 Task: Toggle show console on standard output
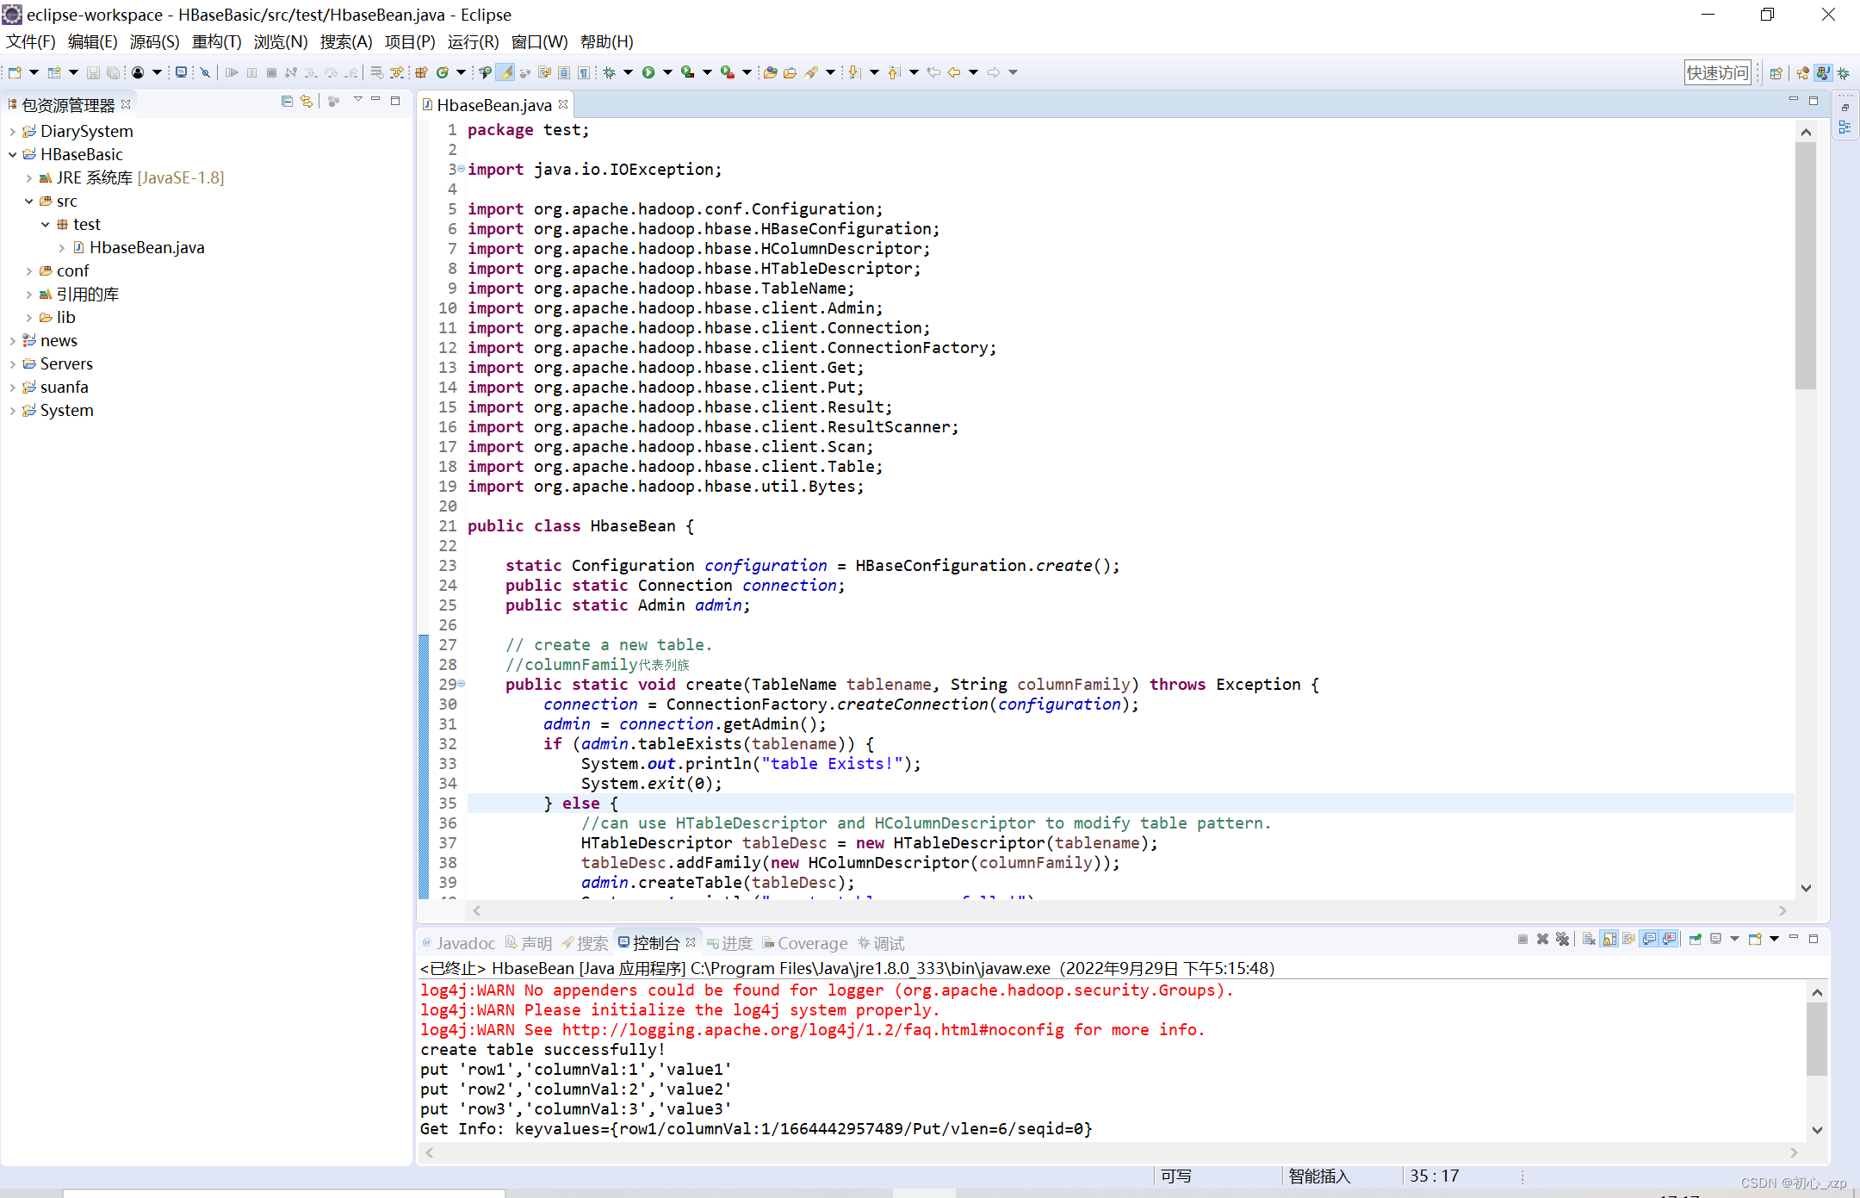pos(1649,939)
